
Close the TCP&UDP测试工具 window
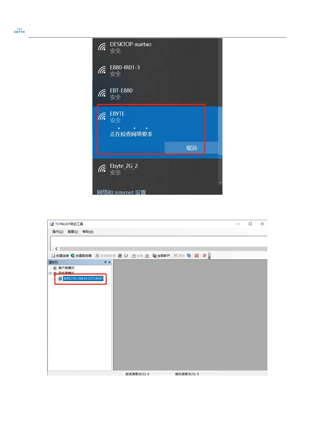[262, 224]
